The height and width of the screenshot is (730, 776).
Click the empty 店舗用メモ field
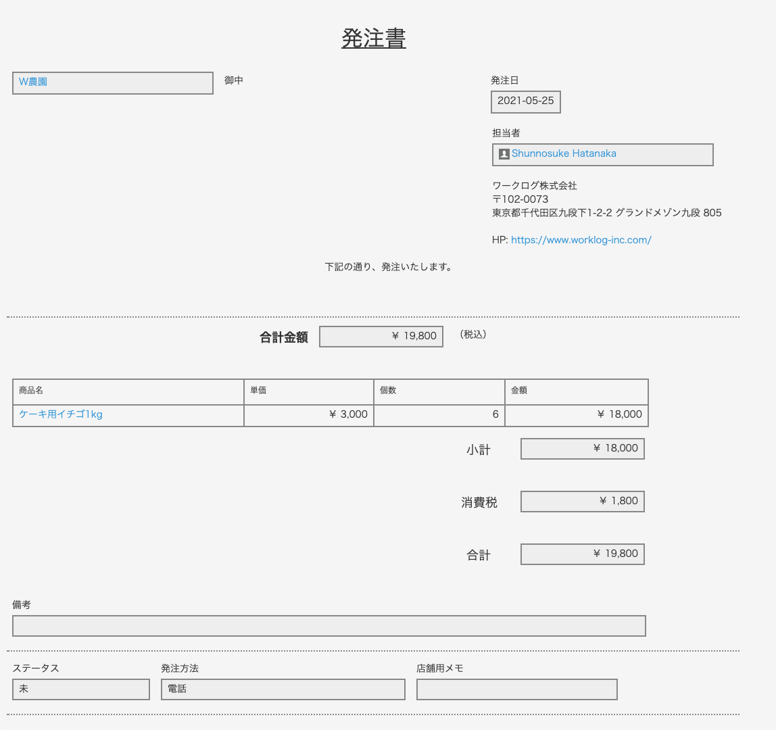[516, 689]
